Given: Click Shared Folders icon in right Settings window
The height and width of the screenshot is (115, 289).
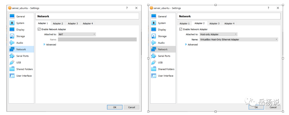Looking at the screenshot, I should [154, 69].
